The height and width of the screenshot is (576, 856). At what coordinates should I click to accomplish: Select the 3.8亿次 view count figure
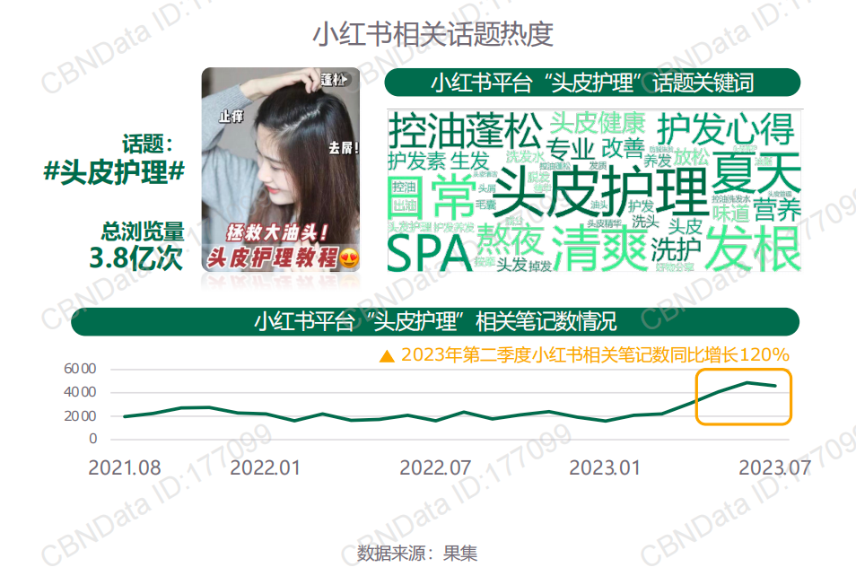tap(135, 257)
